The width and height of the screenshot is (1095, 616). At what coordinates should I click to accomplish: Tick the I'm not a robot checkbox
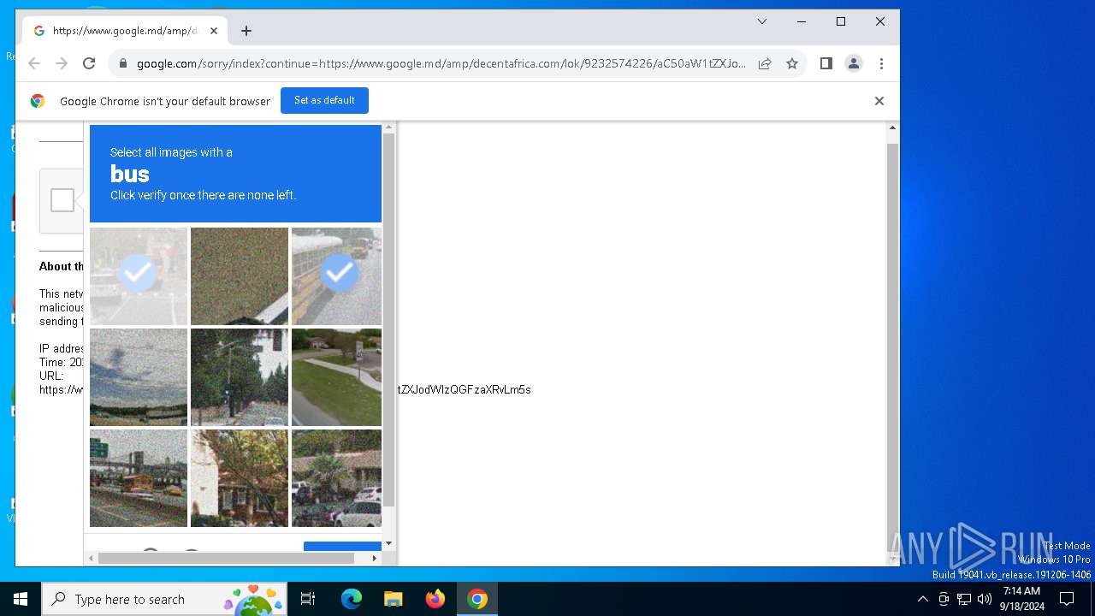[62, 200]
